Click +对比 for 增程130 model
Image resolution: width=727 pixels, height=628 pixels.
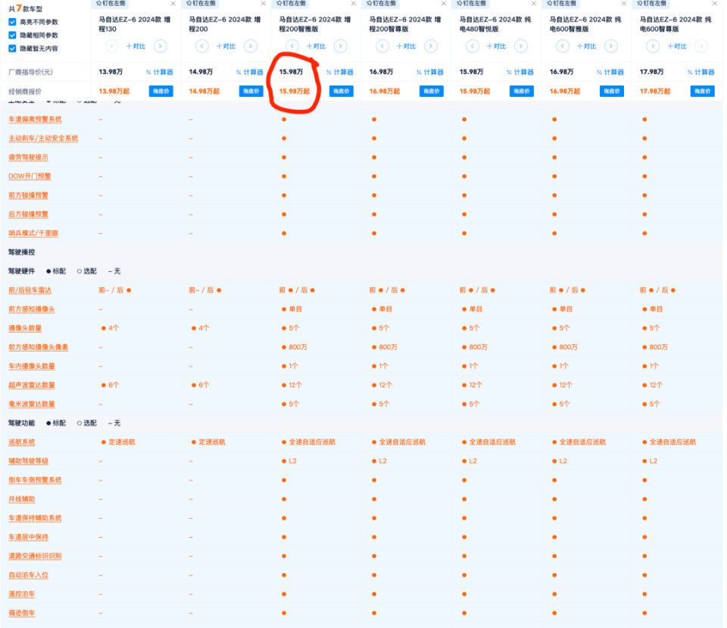136,46
